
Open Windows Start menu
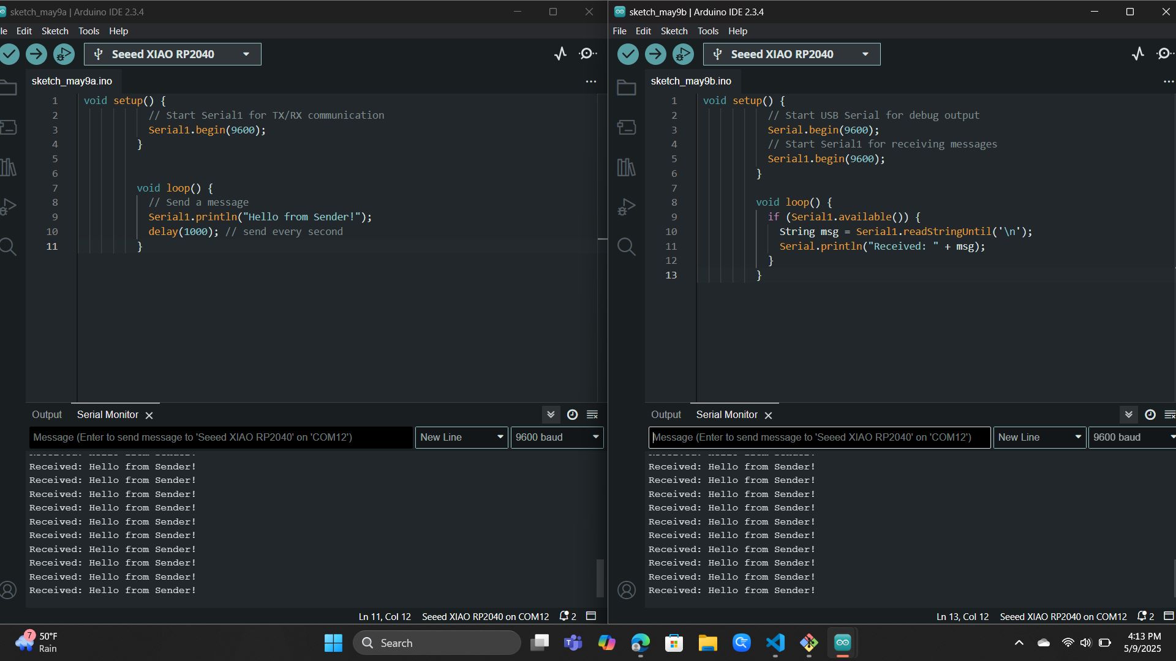333,643
